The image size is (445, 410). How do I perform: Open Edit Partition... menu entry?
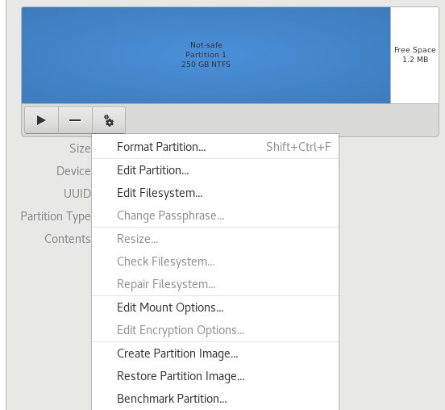(215, 170)
